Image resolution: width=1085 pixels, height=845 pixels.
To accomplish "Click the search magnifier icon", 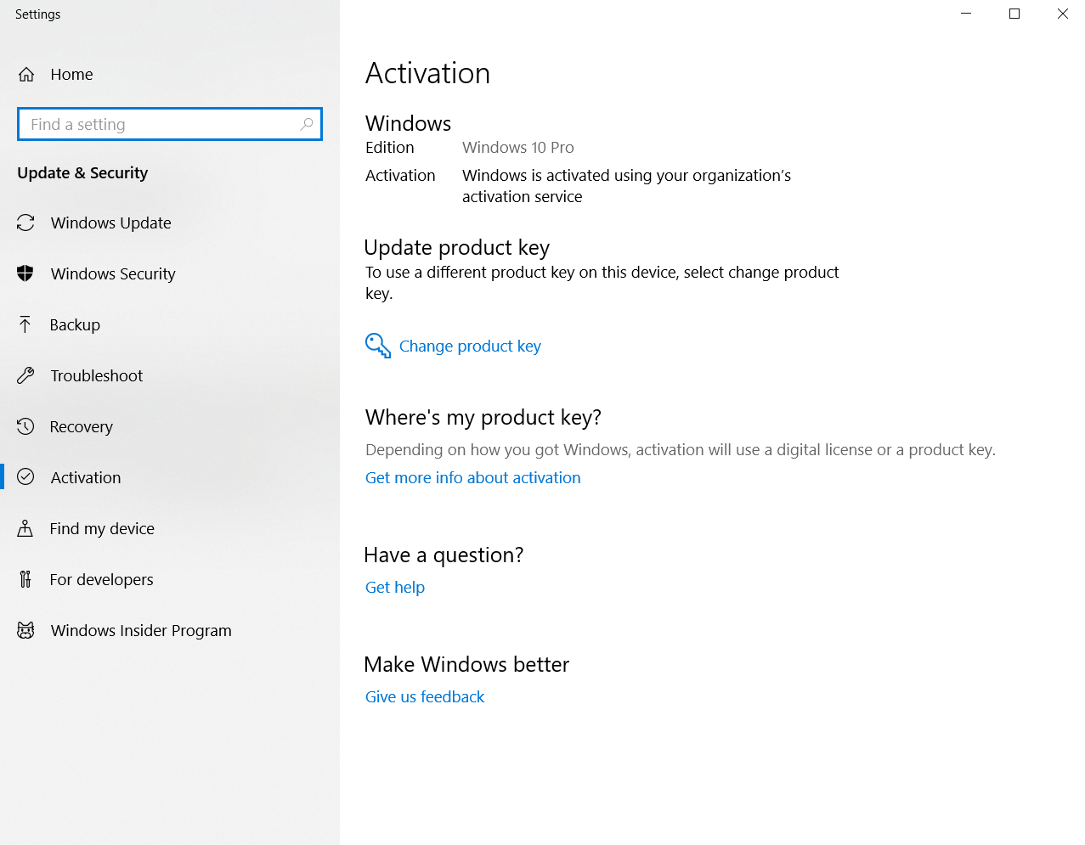I will click(307, 124).
